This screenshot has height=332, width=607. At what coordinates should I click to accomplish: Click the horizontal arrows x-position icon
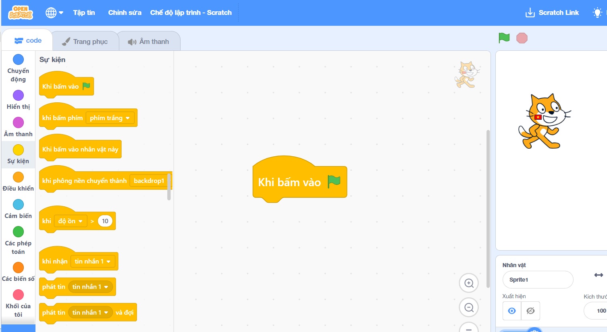(599, 275)
